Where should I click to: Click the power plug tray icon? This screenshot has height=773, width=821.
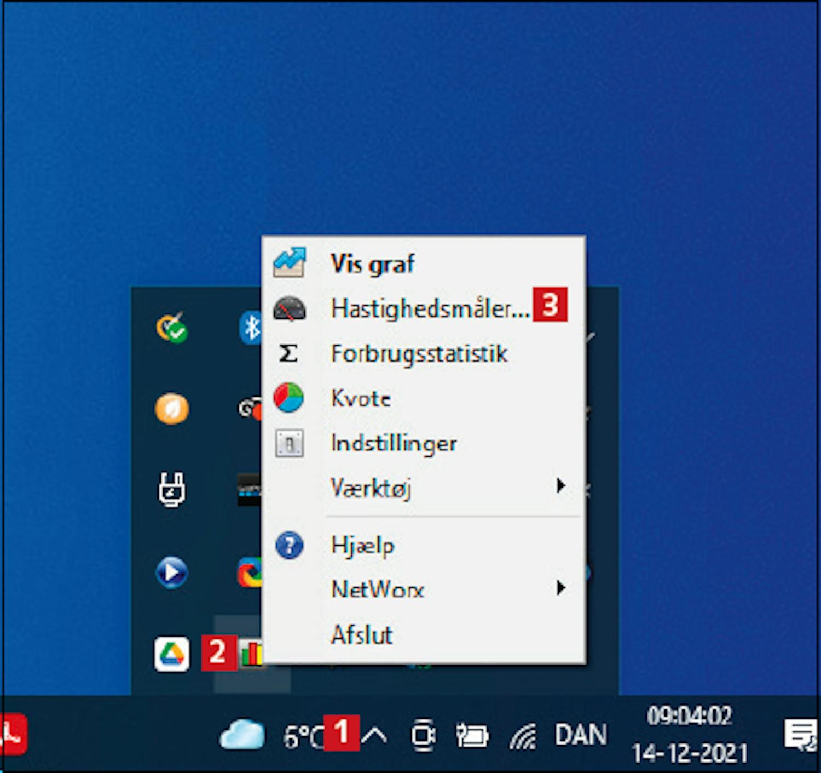coord(172,490)
